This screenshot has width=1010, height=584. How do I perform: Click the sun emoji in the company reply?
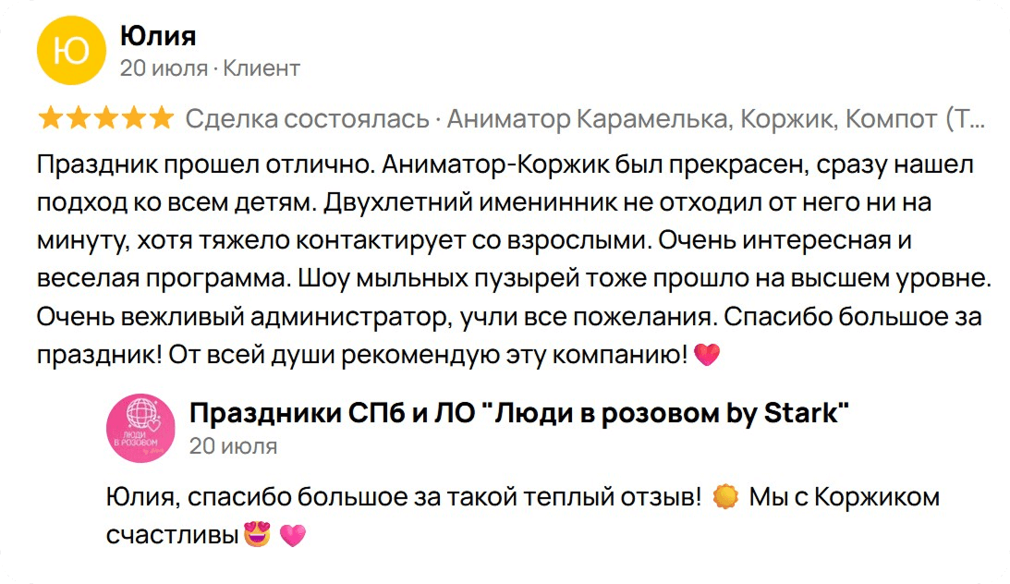(x=726, y=497)
